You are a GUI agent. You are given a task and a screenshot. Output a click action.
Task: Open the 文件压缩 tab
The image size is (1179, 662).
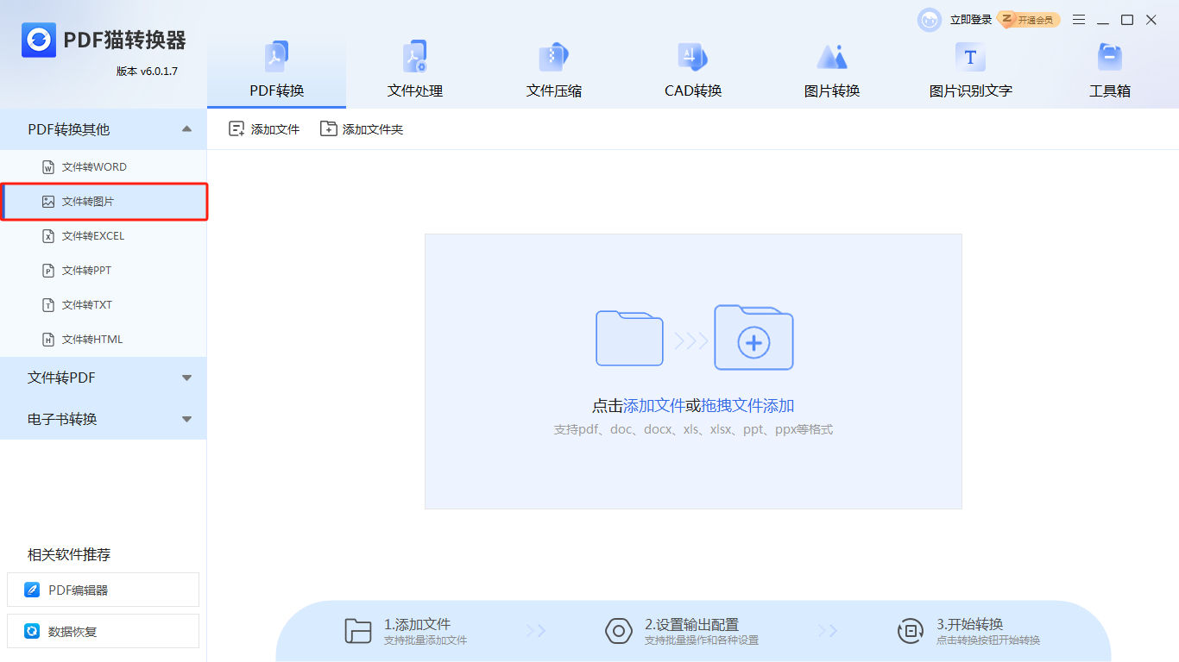coord(554,72)
